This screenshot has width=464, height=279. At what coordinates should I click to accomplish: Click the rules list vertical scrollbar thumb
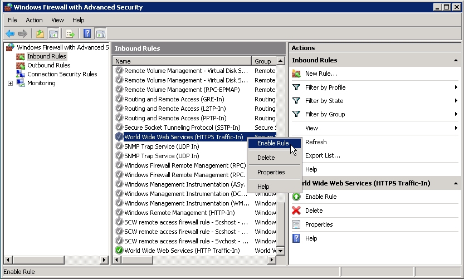(x=280, y=224)
